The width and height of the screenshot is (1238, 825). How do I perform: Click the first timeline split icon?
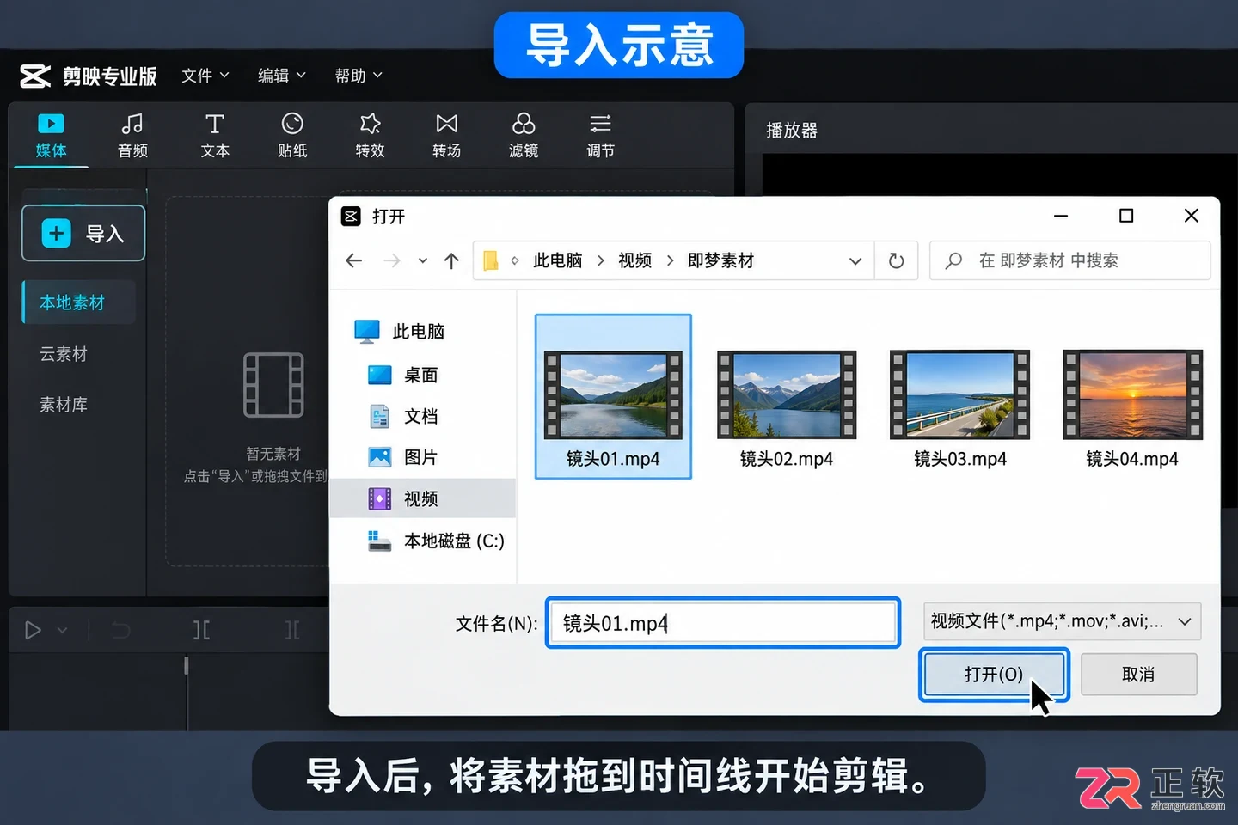pos(201,631)
